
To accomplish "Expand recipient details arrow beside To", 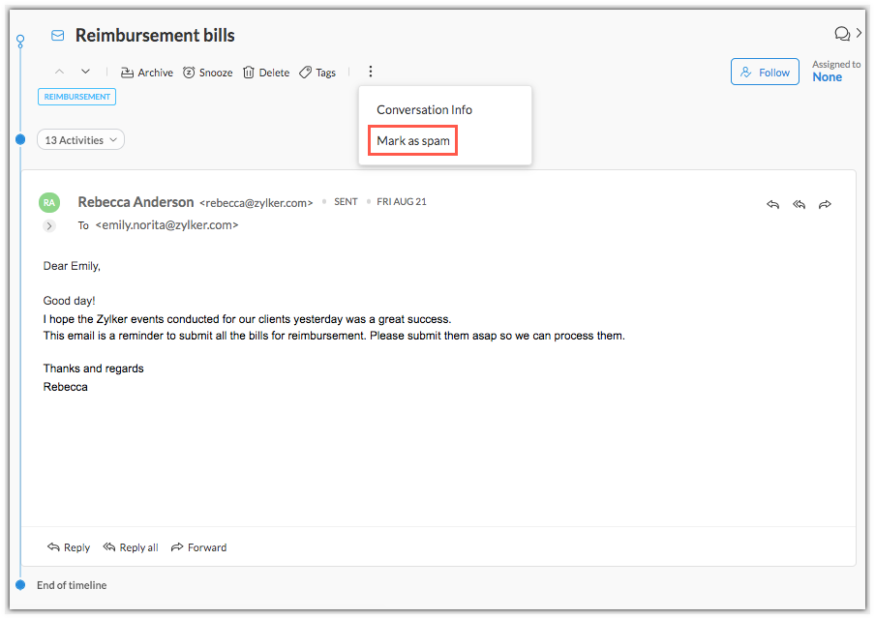I will [49, 225].
